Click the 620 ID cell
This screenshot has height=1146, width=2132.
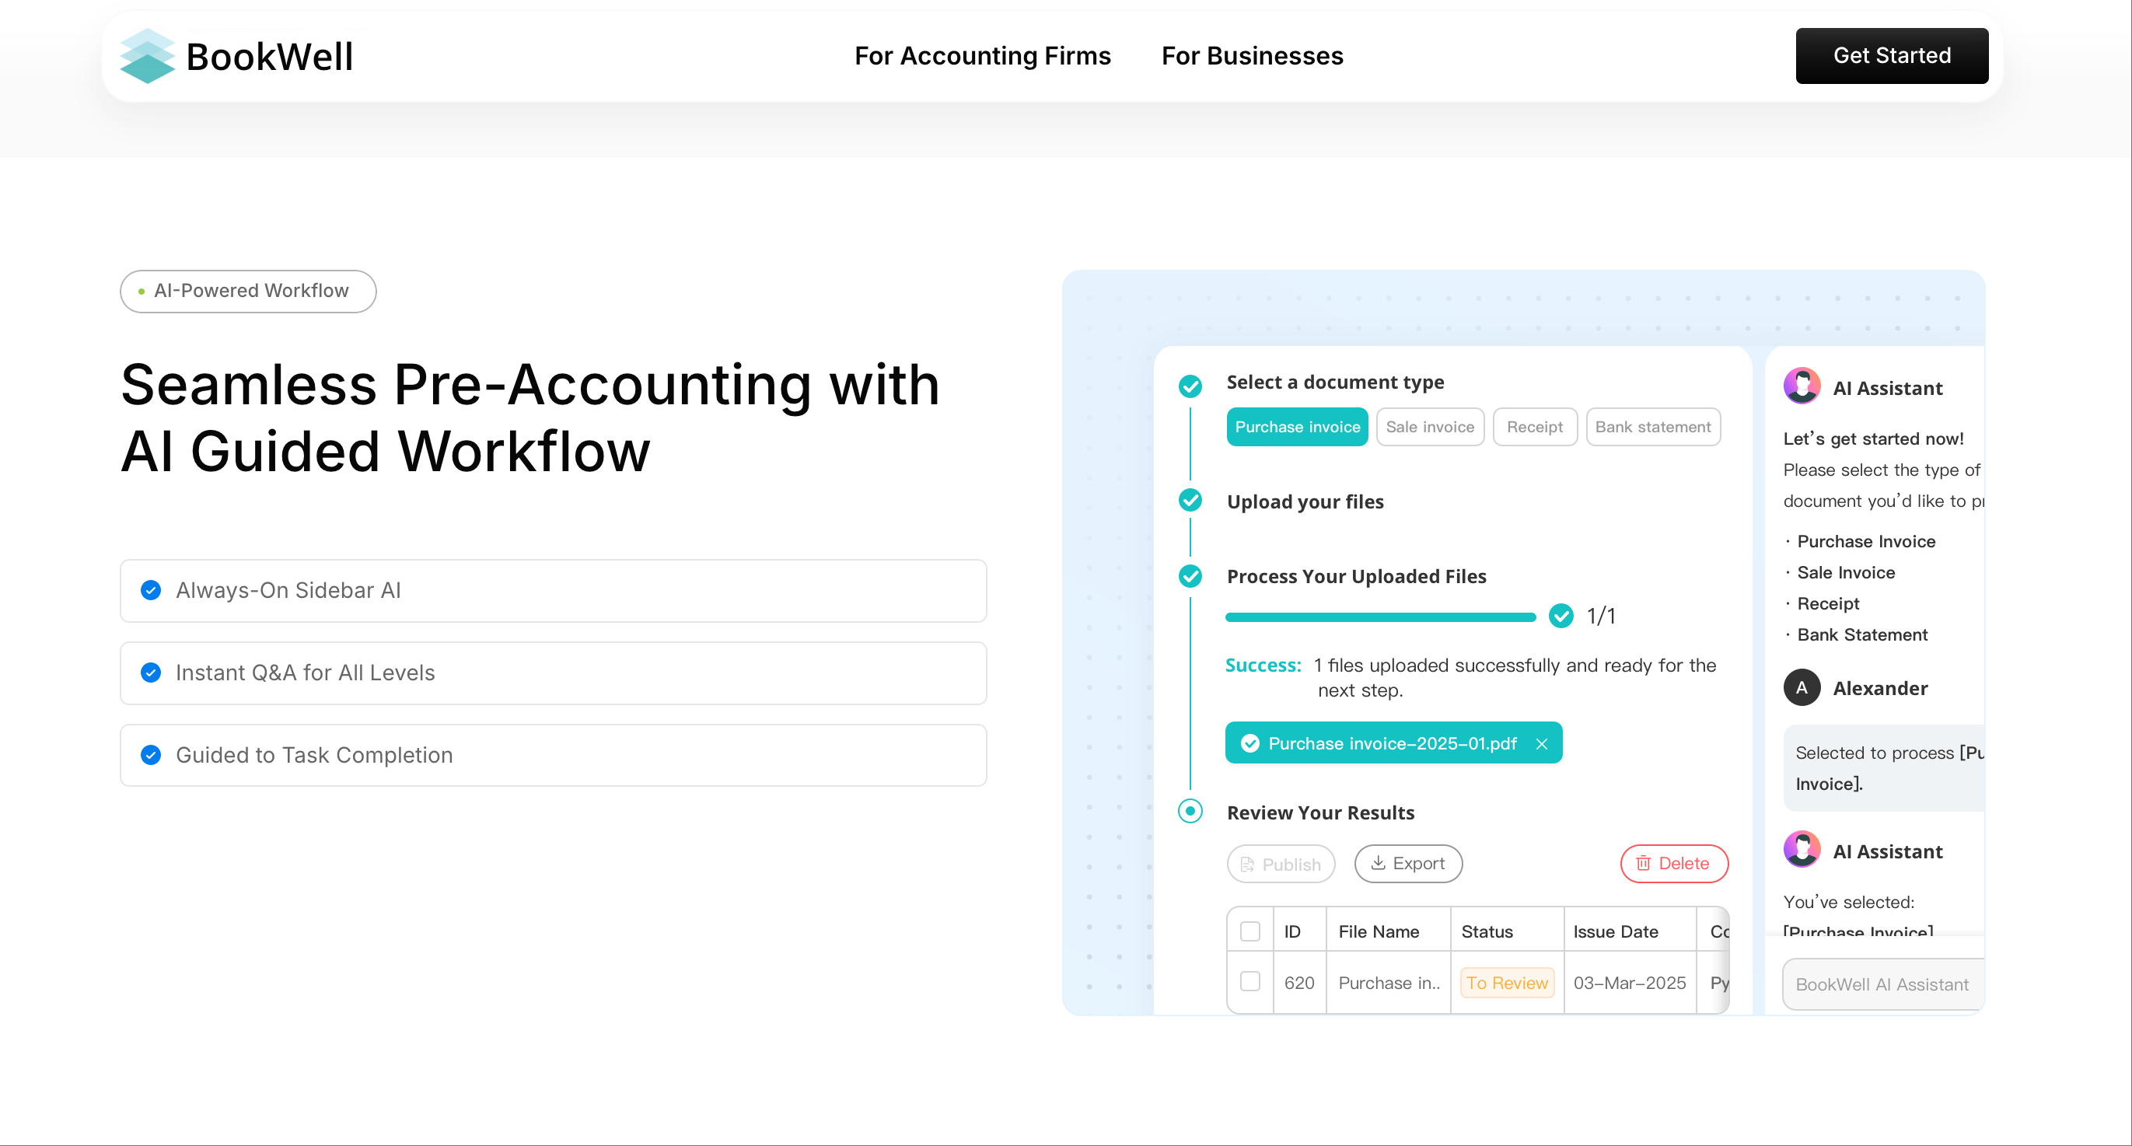[x=1298, y=983]
